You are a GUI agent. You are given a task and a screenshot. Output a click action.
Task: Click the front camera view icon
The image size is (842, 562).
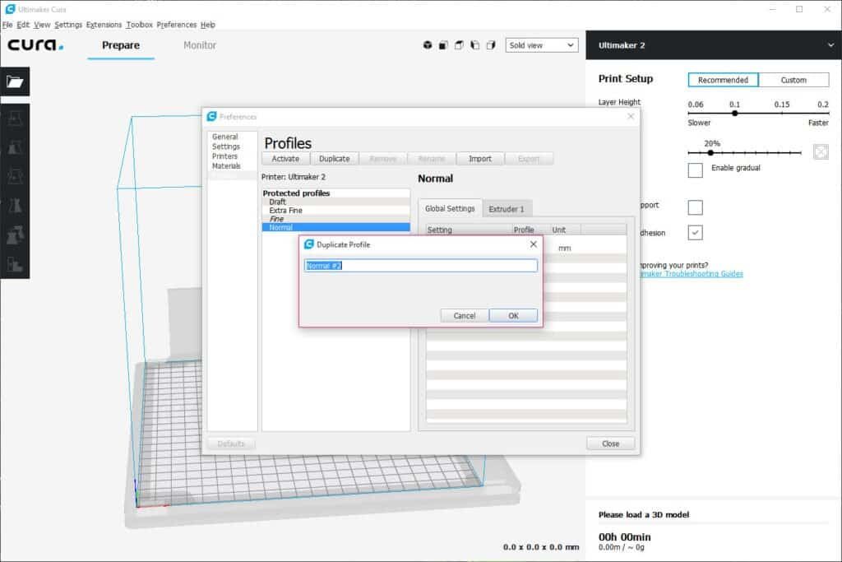tap(443, 45)
